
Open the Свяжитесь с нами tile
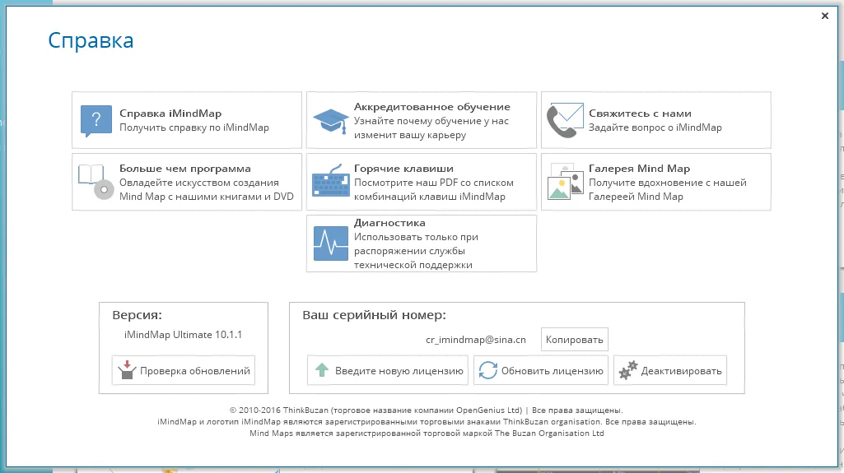655,120
